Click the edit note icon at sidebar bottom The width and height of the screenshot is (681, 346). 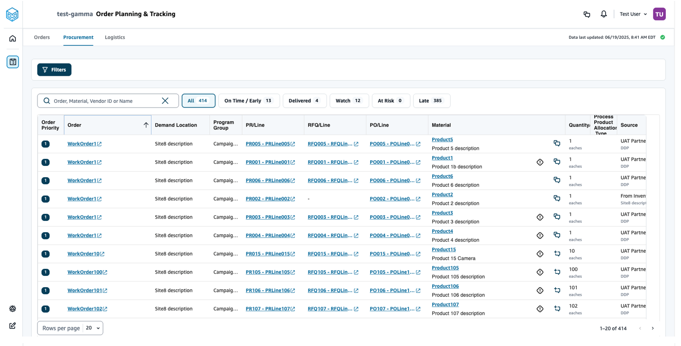(13, 326)
